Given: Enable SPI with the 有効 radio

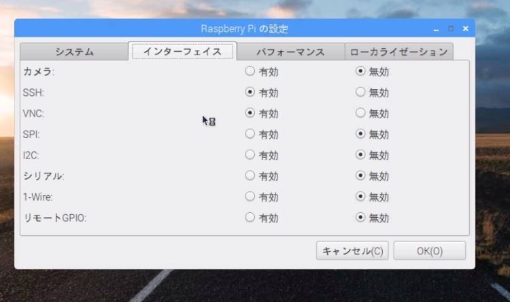Looking at the screenshot, I should [x=250, y=134].
